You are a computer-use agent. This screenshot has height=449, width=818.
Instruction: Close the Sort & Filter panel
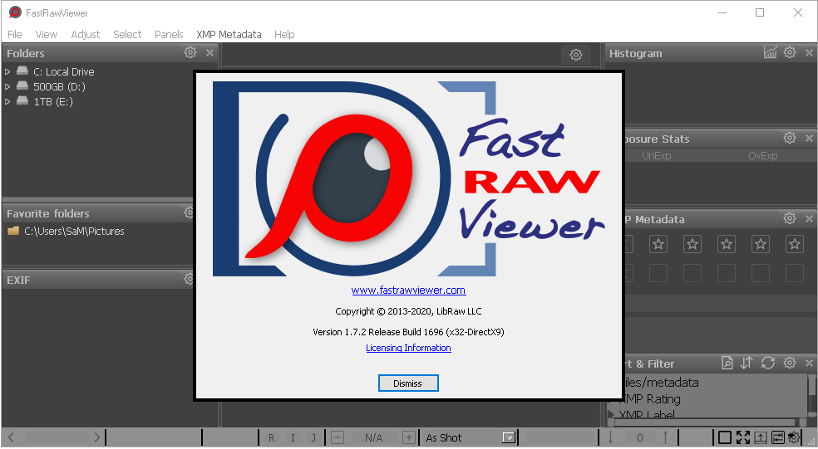(x=809, y=363)
